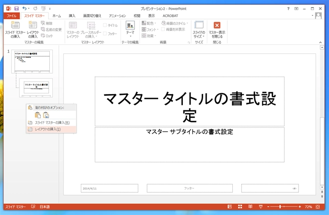
Task: Switch to the Transitions (画面切り替え) tab
Action: [92, 16]
